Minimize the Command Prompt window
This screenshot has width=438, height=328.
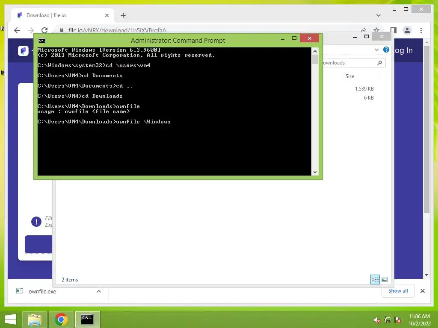pyautogui.click(x=283, y=38)
